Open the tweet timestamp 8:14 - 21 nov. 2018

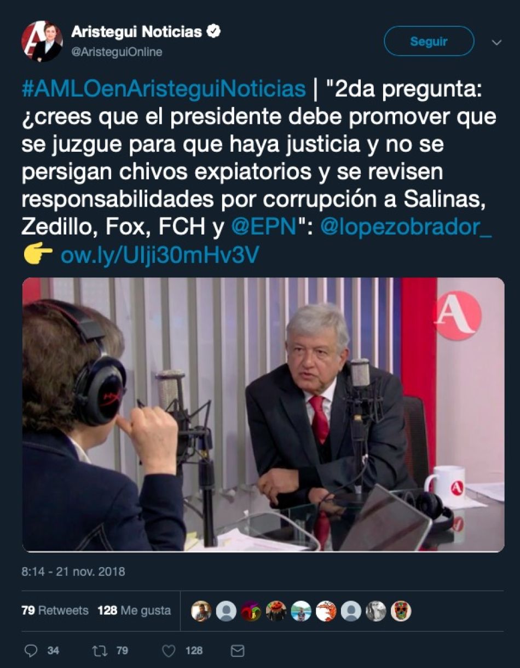[x=73, y=572]
